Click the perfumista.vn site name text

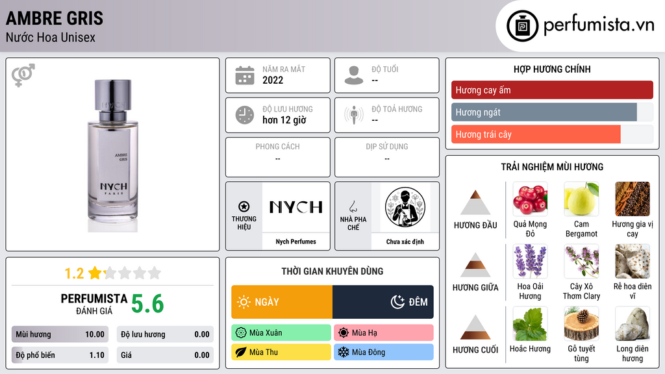pos(599,25)
